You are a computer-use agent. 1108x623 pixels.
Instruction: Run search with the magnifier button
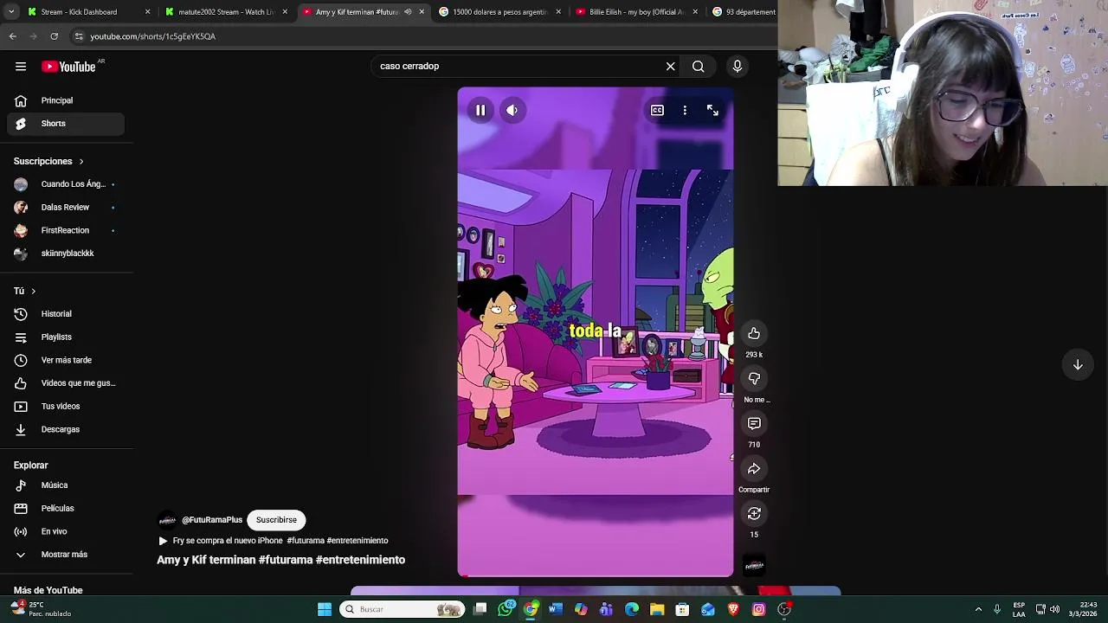point(698,67)
